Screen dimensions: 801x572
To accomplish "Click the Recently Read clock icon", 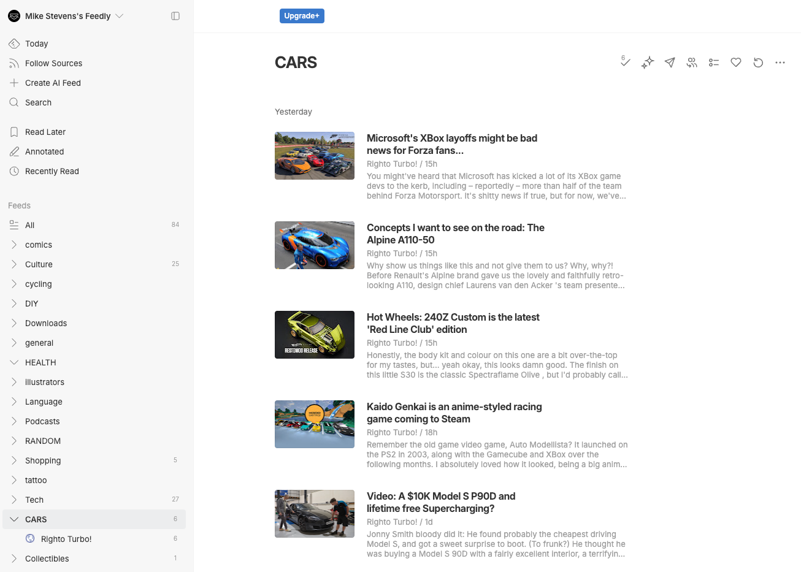I will pos(14,171).
